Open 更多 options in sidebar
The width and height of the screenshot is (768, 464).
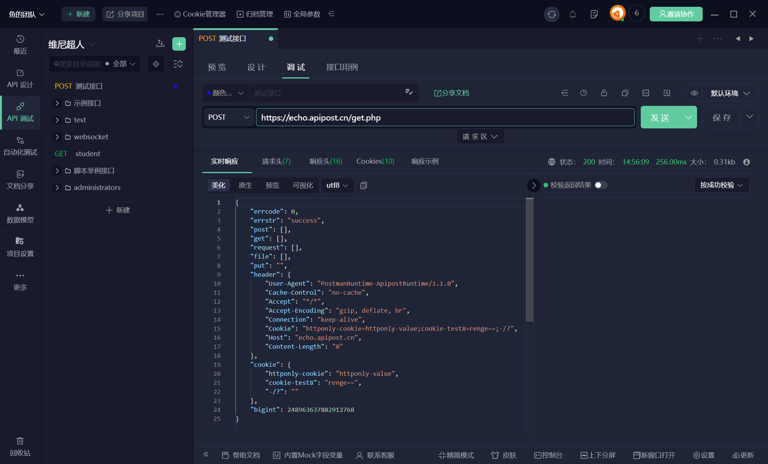20,281
